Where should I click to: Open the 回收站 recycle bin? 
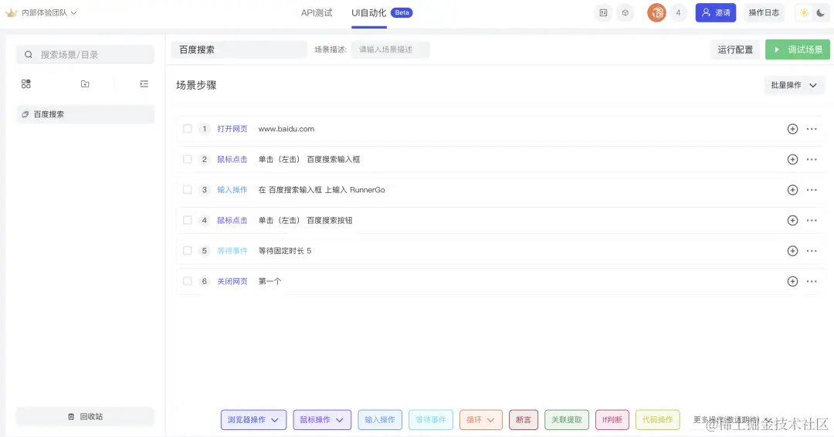pyautogui.click(x=85, y=417)
